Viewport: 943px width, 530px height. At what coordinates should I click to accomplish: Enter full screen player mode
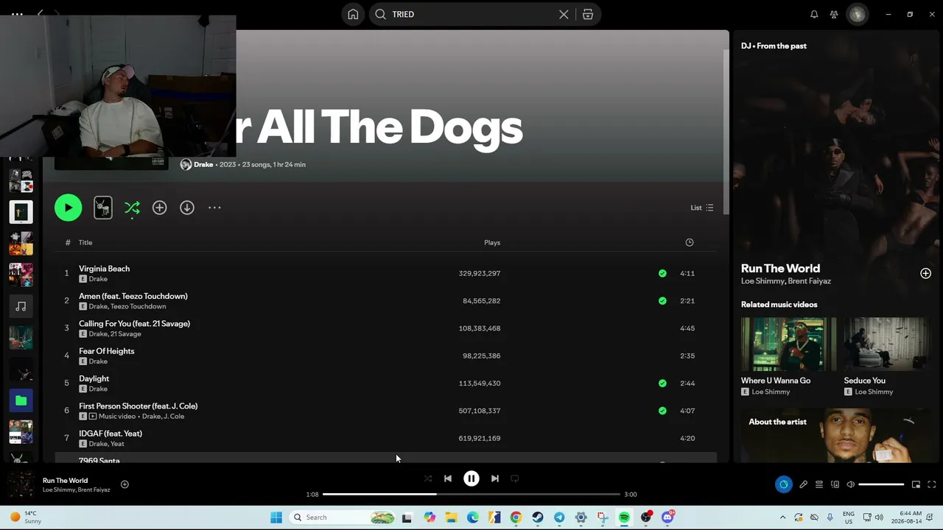[x=931, y=484]
